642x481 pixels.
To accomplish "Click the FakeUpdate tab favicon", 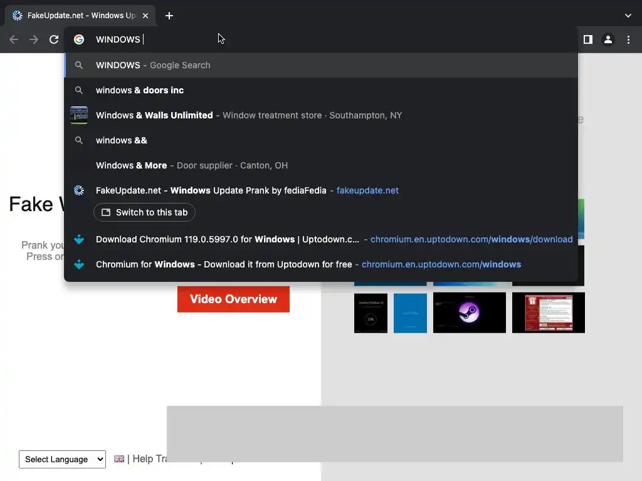I will (17, 16).
